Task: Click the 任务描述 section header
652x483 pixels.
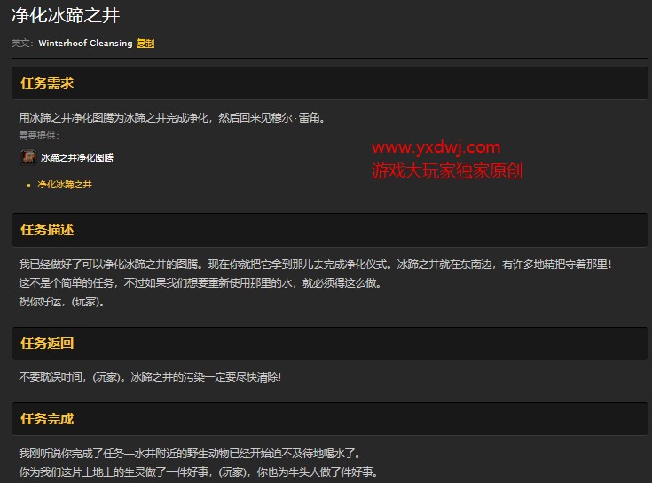Action: tap(47, 230)
